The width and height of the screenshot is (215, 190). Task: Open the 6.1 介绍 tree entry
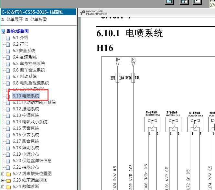point(20,38)
